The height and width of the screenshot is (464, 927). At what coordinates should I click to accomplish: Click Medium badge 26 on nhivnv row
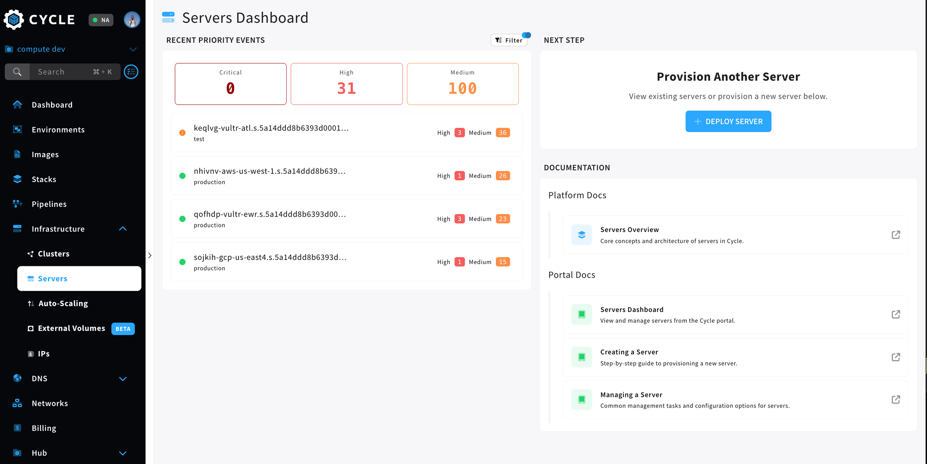pyautogui.click(x=503, y=176)
